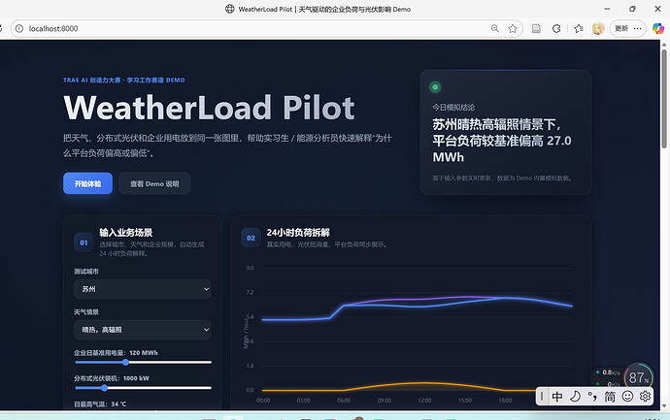Open the IME settings gear icon

(645, 396)
